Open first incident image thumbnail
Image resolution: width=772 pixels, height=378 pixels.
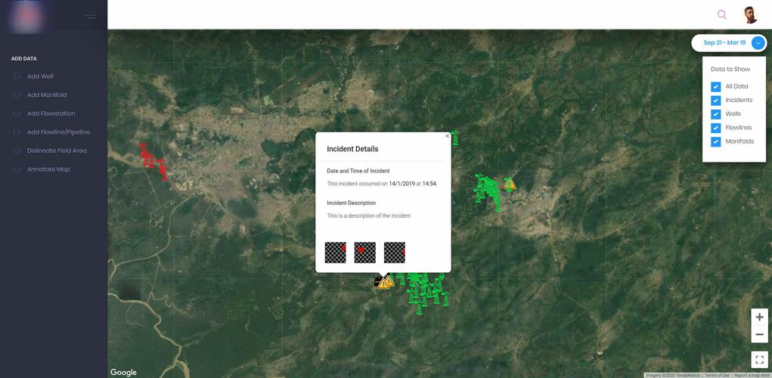(335, 253)
